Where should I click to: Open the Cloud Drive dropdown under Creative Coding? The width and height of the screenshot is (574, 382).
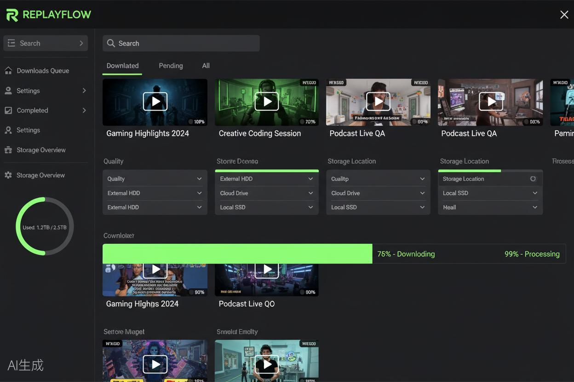(x=267, y=193)
